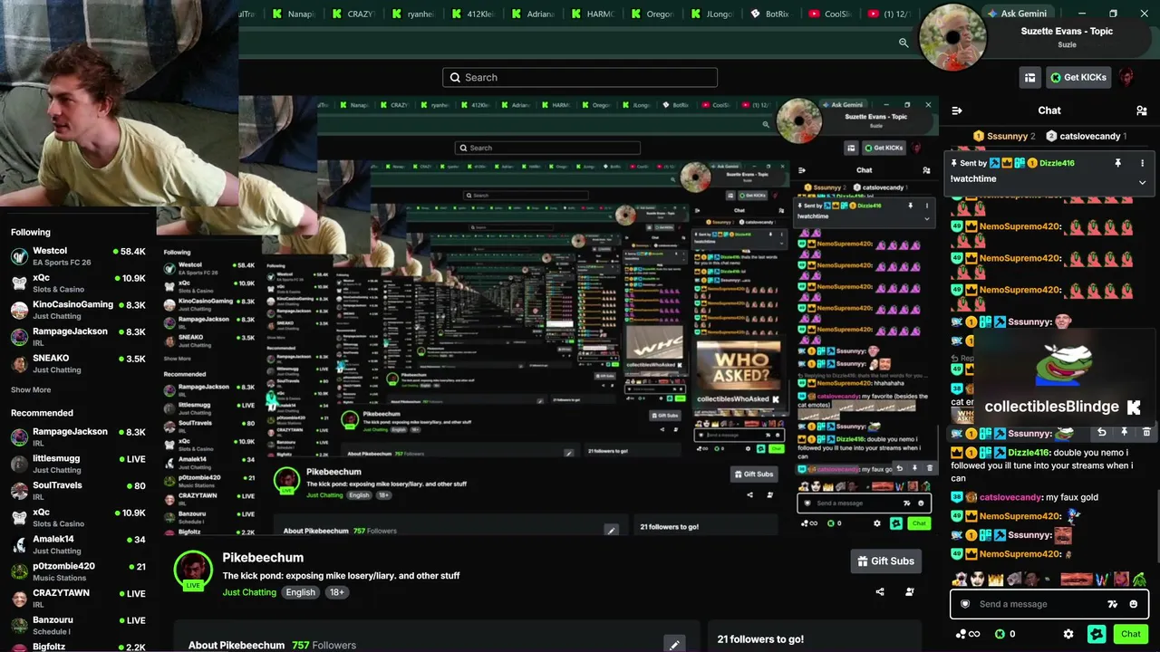Open Pikebeechum's live avatar

(193, 570)
